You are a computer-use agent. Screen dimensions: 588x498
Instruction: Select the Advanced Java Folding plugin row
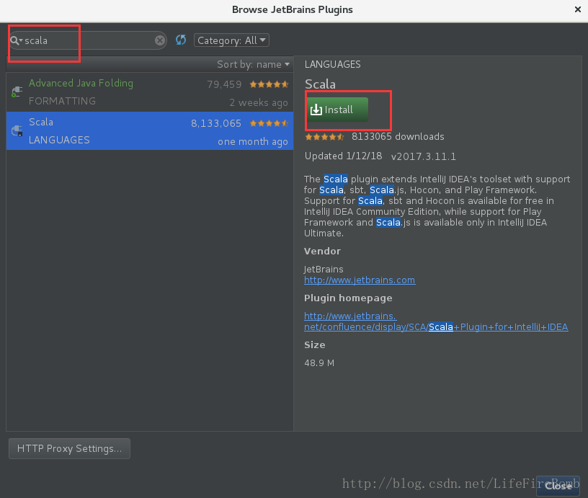tap(150, 92)
